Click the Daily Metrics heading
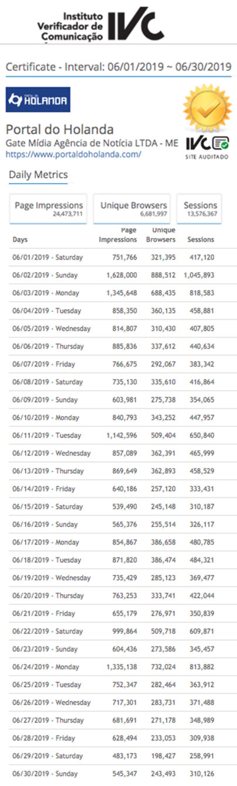This screenshot has width=237, height=786. 38,175
